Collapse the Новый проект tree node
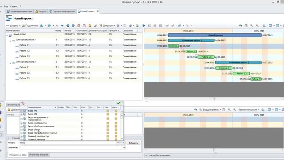The image size is (284, 160). (x=7, y=36)
